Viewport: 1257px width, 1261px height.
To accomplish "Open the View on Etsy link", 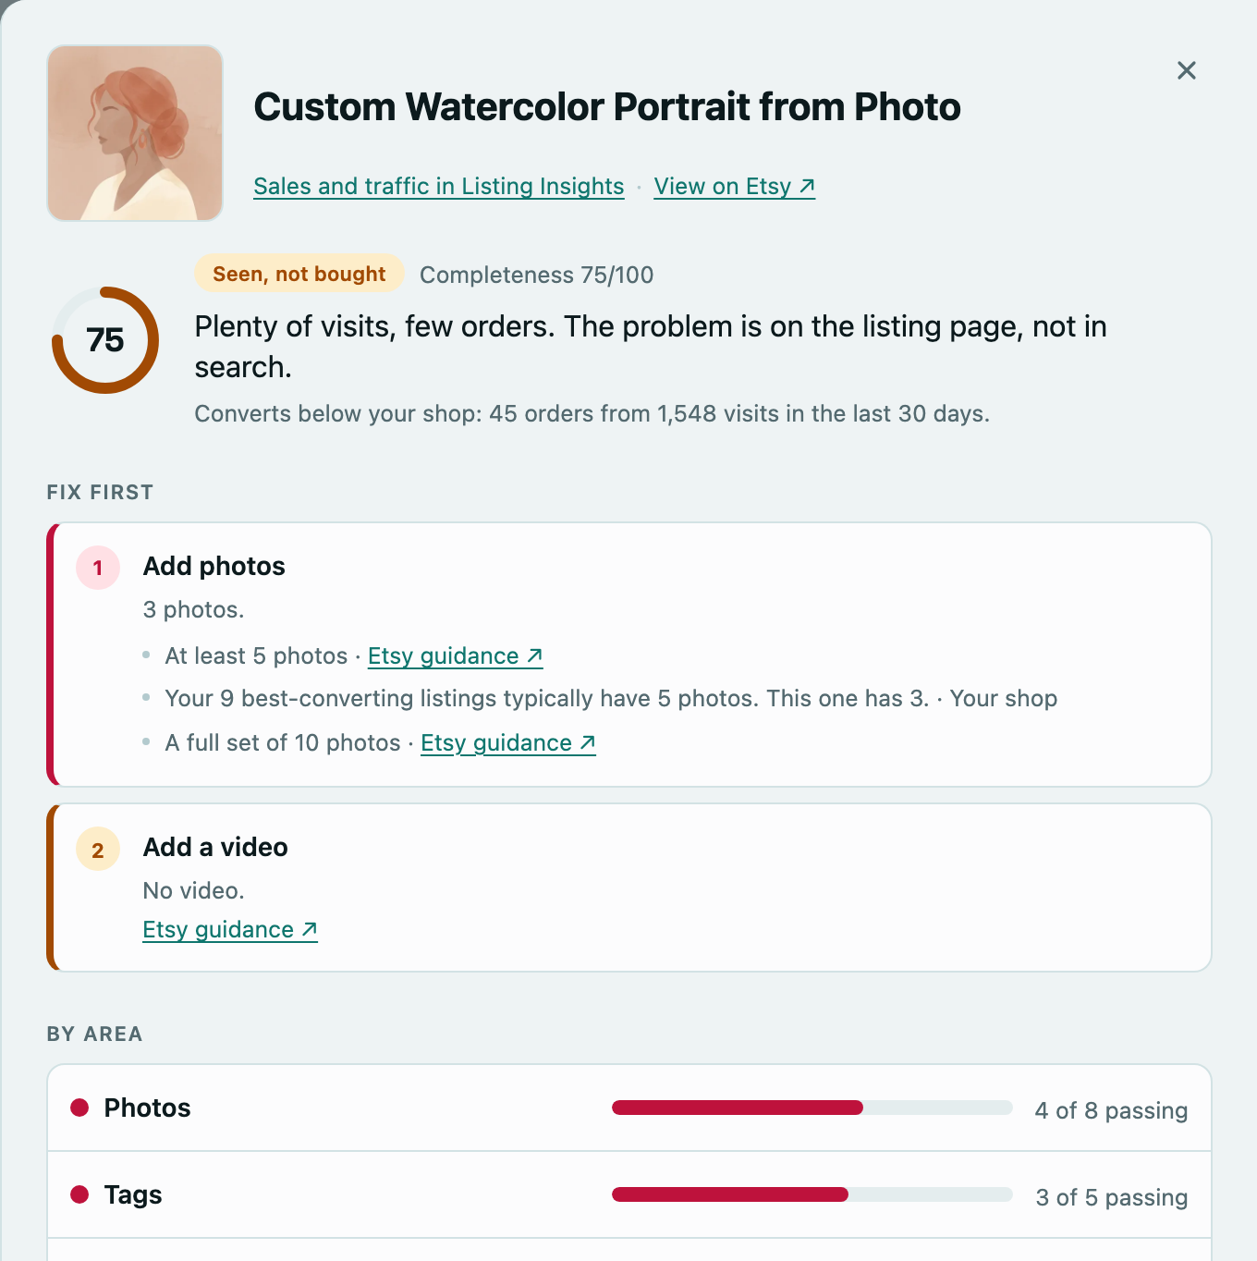I will coord(735,186).
